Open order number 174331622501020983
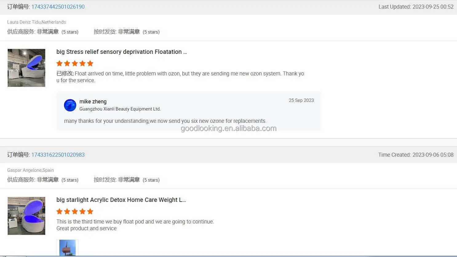 pos(58,155)
